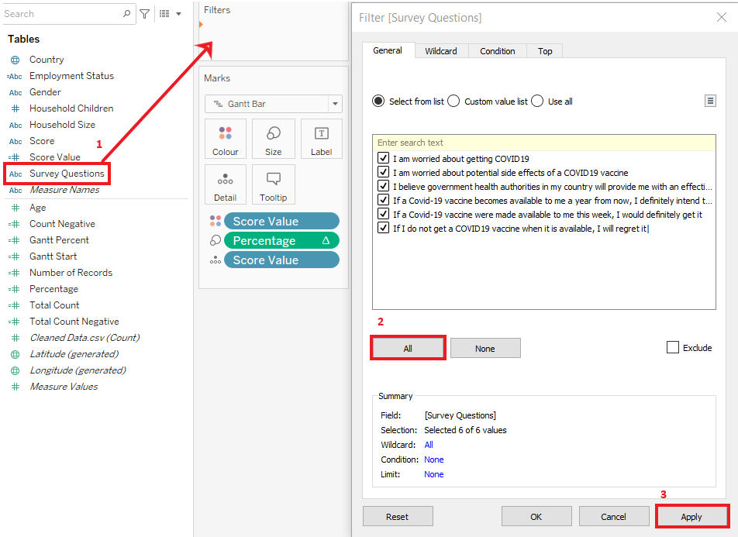Open the view-as list icon dropdown
The height and width of the screenshot is (537, 738).
pyautogui.click(x=169, y=14)
